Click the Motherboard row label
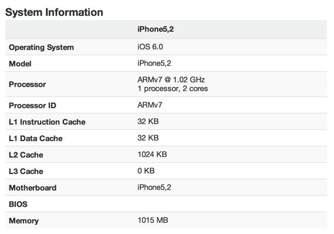 32,188
